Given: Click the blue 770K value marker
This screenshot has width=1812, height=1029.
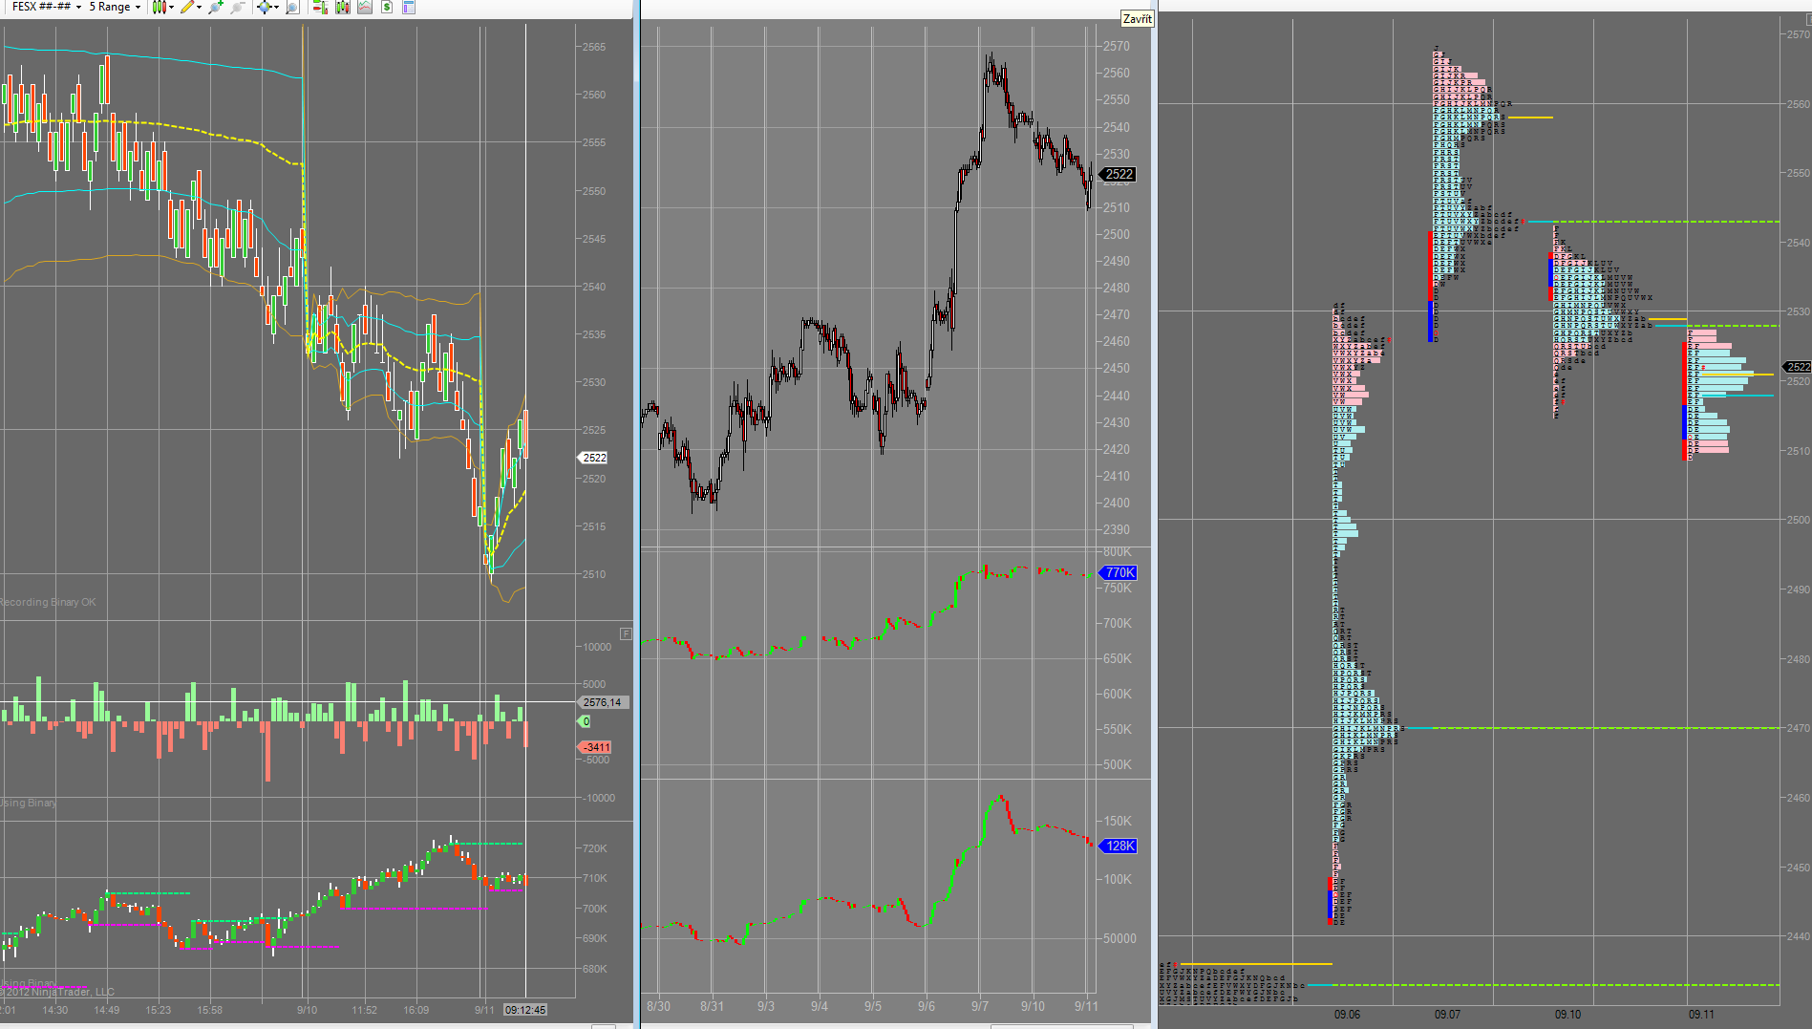Looking at the screenshot, I should pyautogui.click(x=1119, y=572).
